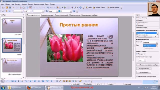160x90 pixels.
Task: Expand the 'Макеты' section
Action: coord(140,20)
